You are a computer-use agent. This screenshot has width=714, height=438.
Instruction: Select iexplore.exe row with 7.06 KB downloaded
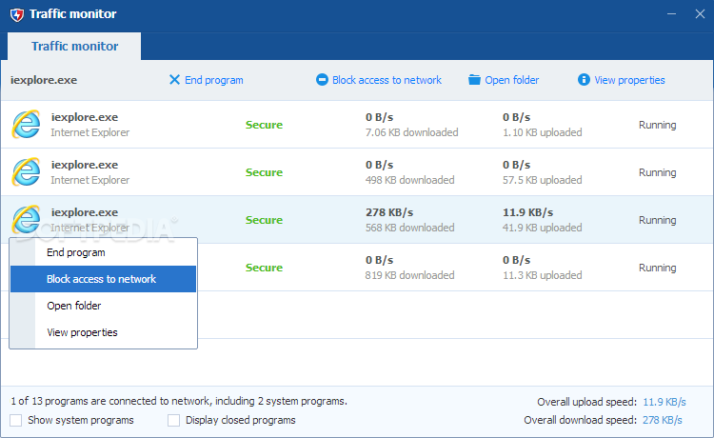(357, 125)
